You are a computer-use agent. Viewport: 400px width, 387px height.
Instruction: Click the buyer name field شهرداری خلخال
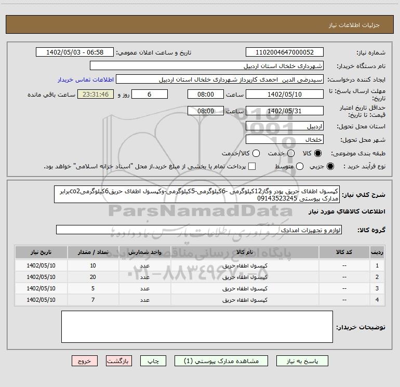click(x=207, y=66)
